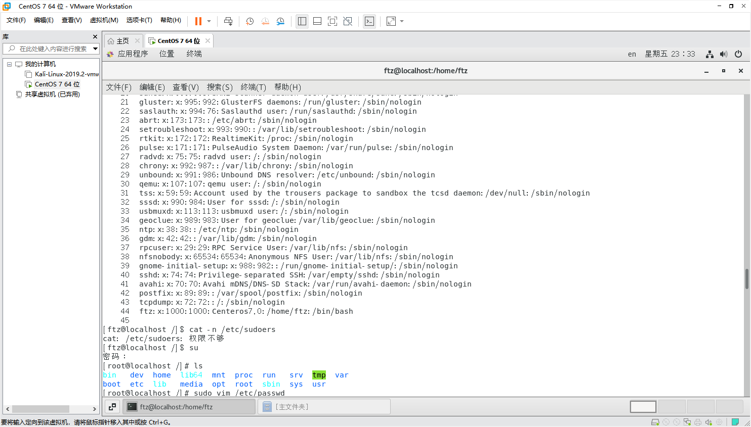Image resolution: width=751 pixels, height=427 pixels.
Task: Click the show desktop button in GNOME taskbar
Action: tap(112, 407)
